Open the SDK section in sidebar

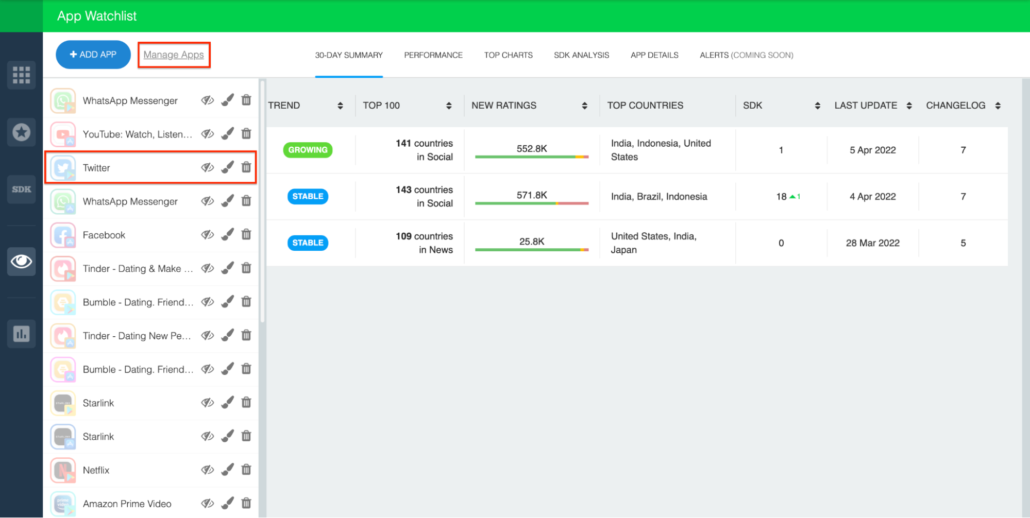pos(21,189)
